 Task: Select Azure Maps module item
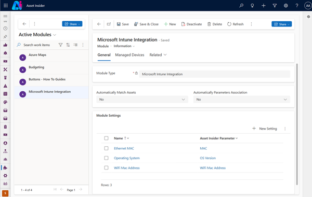tap(51, 56)
